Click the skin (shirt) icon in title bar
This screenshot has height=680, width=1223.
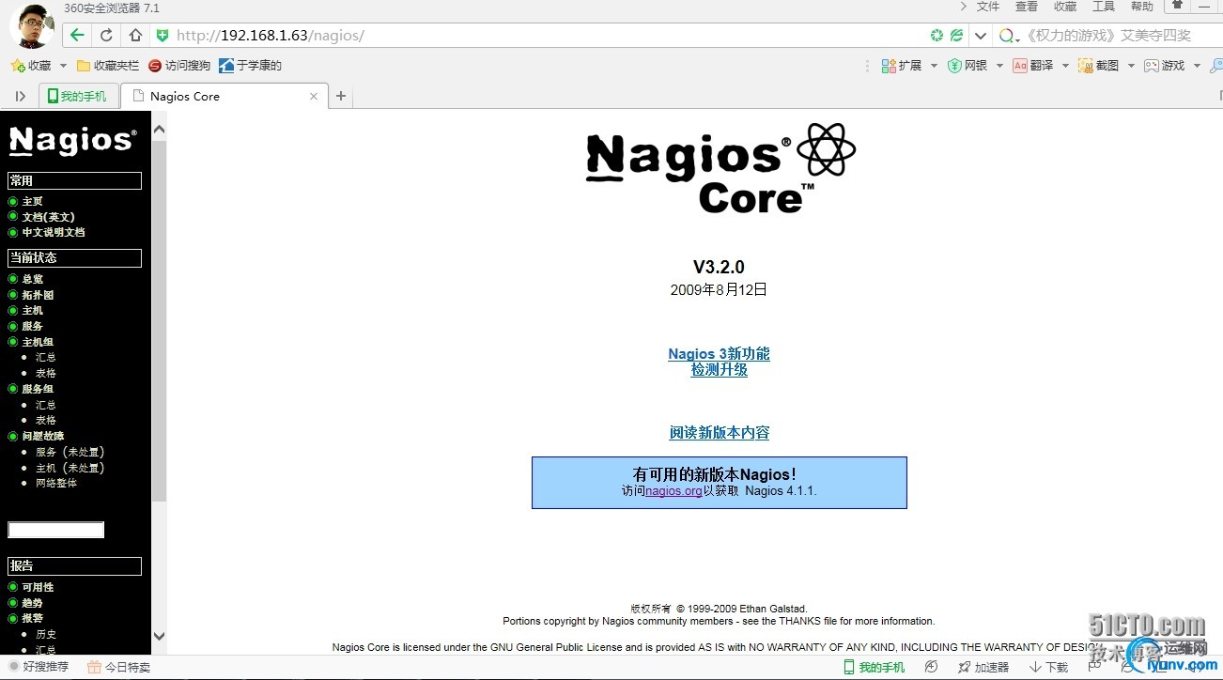1177,6
